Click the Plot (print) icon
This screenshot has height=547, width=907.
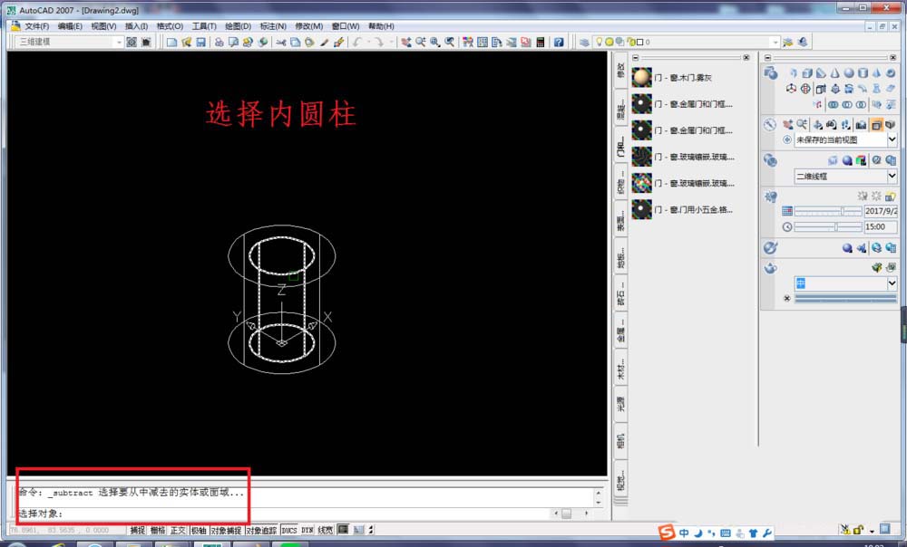tap(219, 43)
